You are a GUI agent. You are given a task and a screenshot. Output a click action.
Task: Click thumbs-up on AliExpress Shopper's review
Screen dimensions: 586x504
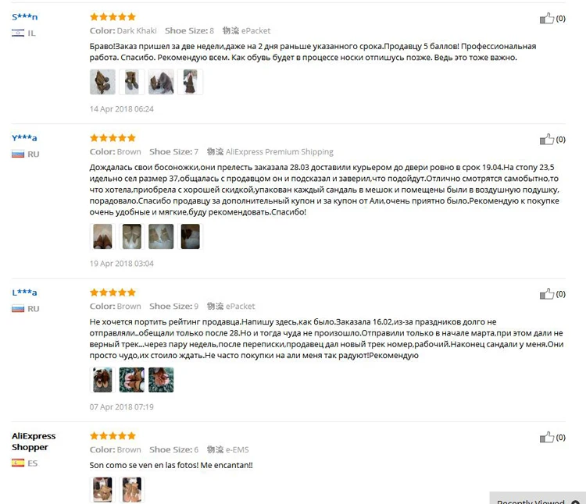pos(546,437)
